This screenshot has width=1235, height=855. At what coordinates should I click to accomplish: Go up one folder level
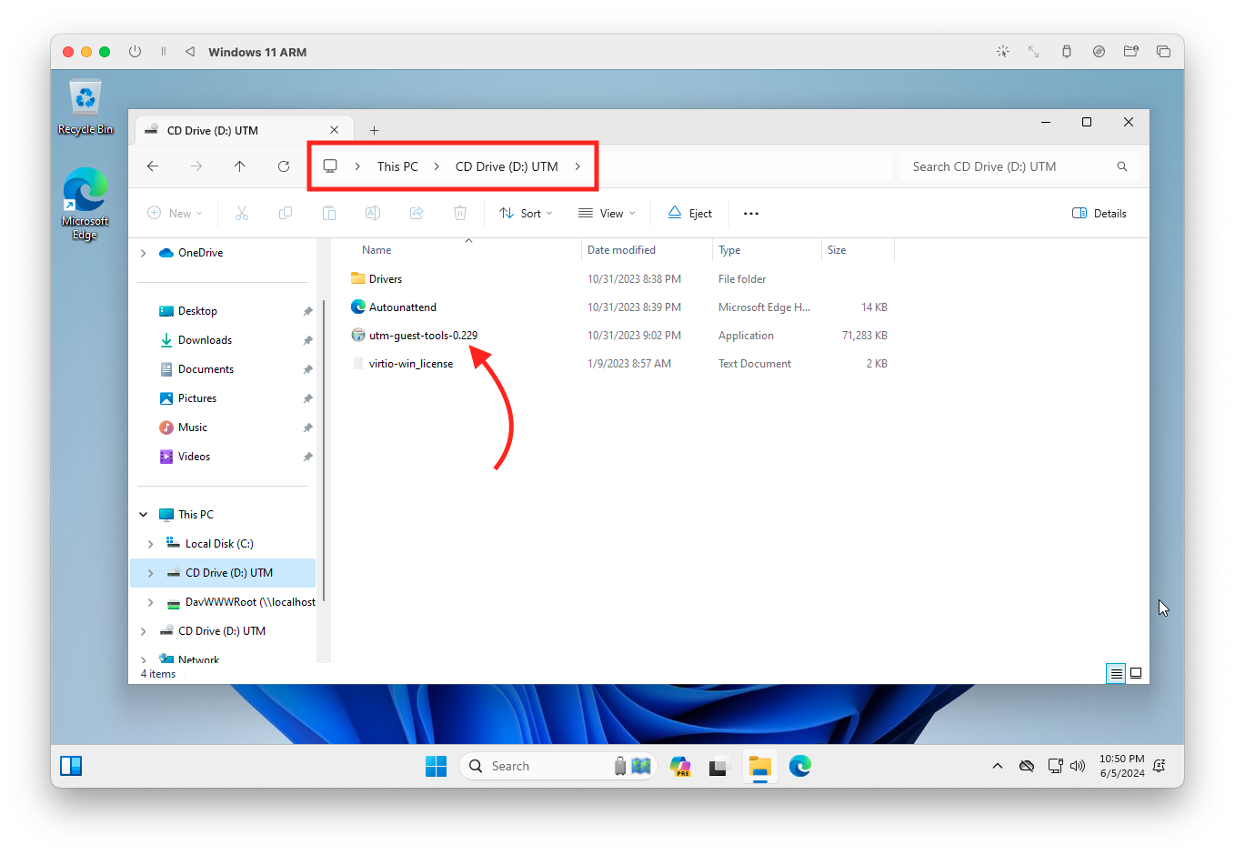240,166
